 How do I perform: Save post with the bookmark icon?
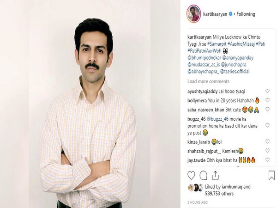[271, 175]
